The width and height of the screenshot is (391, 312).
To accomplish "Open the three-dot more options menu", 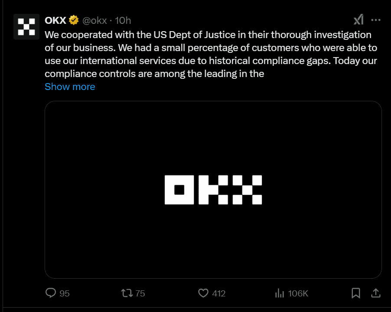I will click(x=375, y=20).
